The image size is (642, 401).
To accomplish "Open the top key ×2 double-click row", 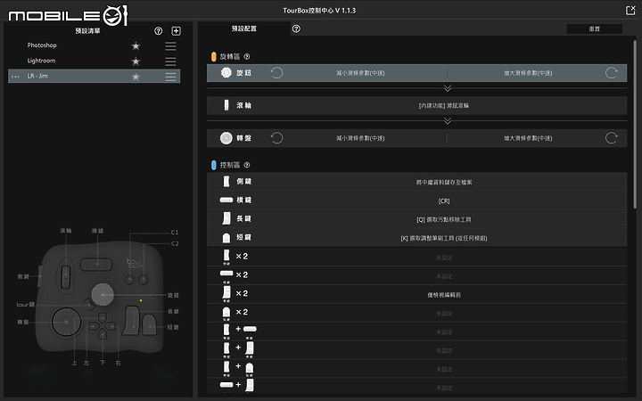I will point(416,275).
